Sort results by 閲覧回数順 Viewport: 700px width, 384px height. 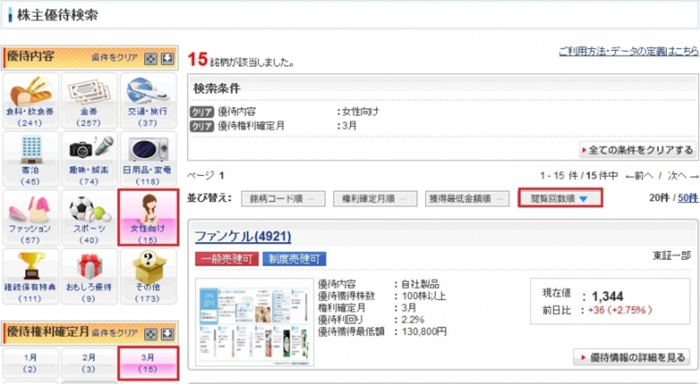click(559, 199)
